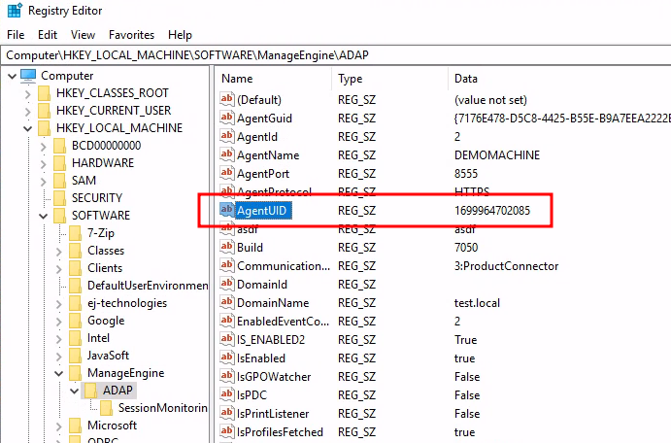
Task: Expand the HKEY_CLASSES_ROOT hive
Action: (28, 93)
